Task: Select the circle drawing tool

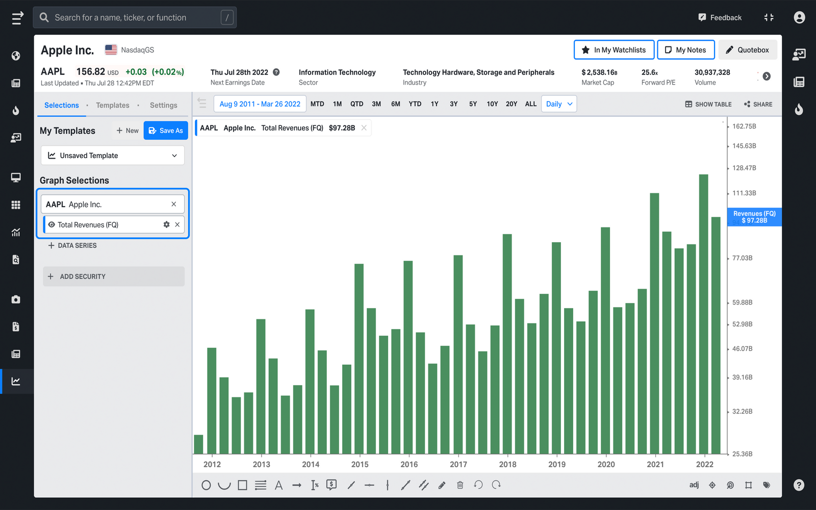Action: click(x=206, y=485)
